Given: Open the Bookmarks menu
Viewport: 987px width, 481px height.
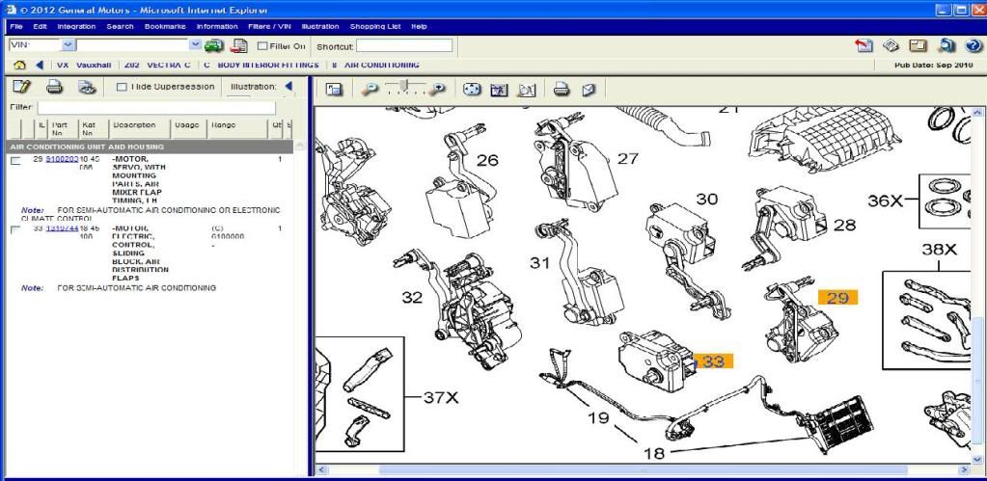Looking at the screenshot, I should click(x=166, y=26).
